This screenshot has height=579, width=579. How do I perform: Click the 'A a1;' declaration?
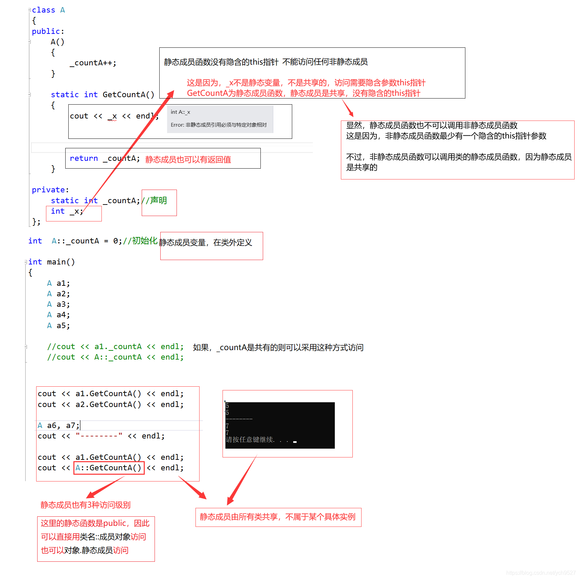59,283
